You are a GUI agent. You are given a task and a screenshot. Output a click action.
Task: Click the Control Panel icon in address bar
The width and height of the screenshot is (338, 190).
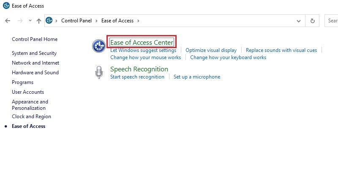(x=49, y=21)
